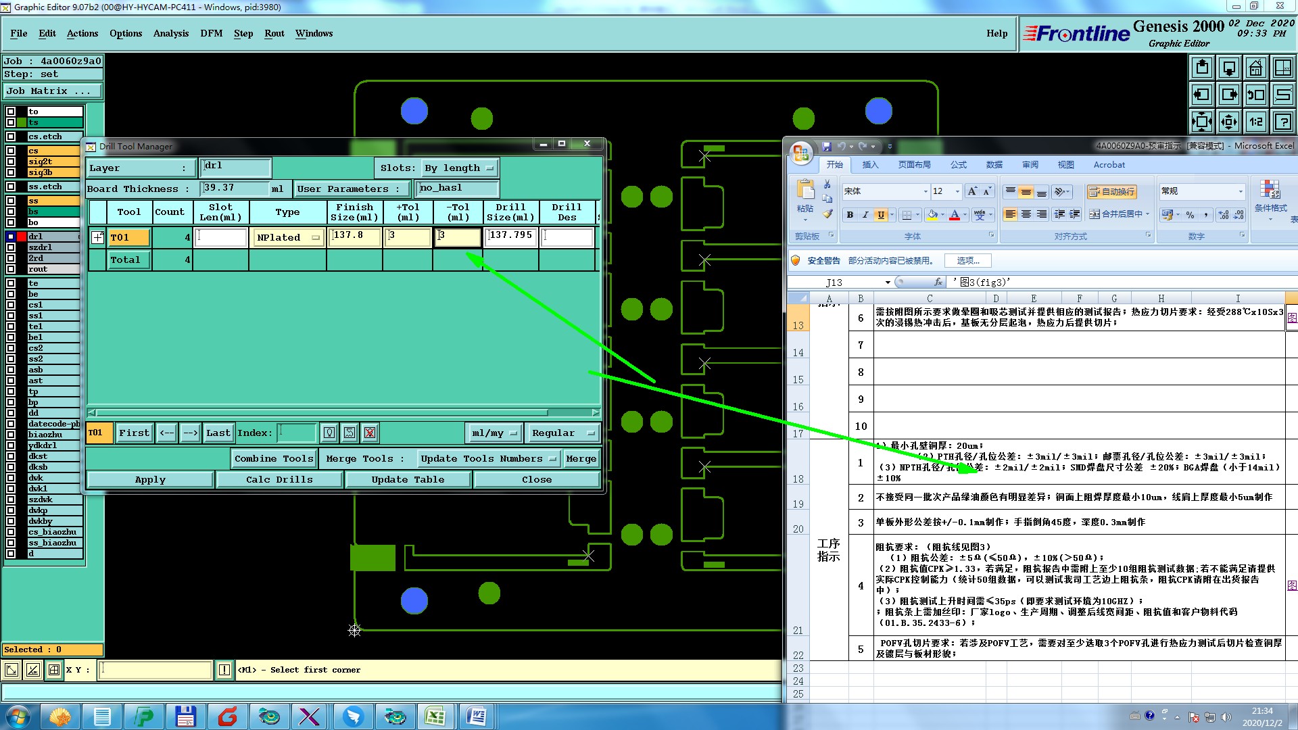
Task: Toggle the checkbox beside the rout layer
Action: click(11, 269)
